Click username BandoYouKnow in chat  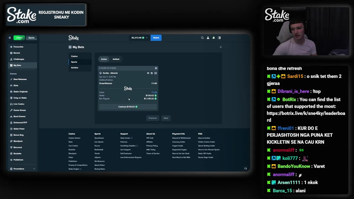[294, 166]
